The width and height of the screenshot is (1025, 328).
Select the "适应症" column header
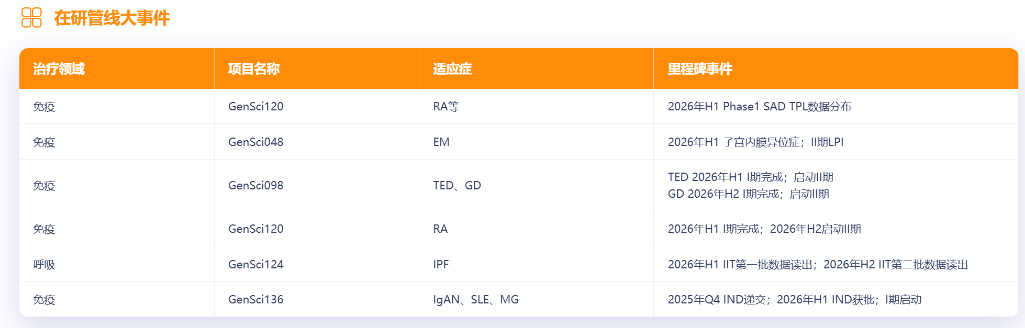tap(452, 69)
